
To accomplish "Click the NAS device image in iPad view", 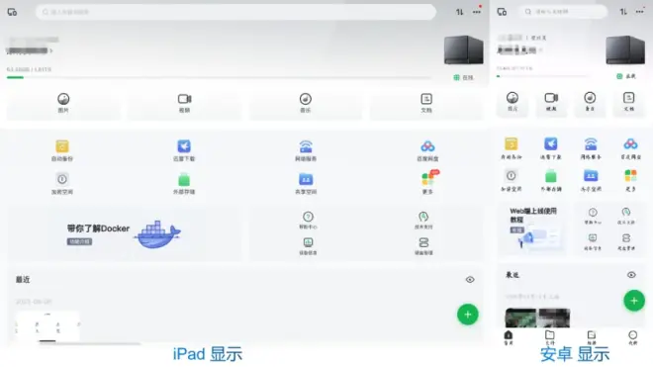I will (x=463, y=50).
